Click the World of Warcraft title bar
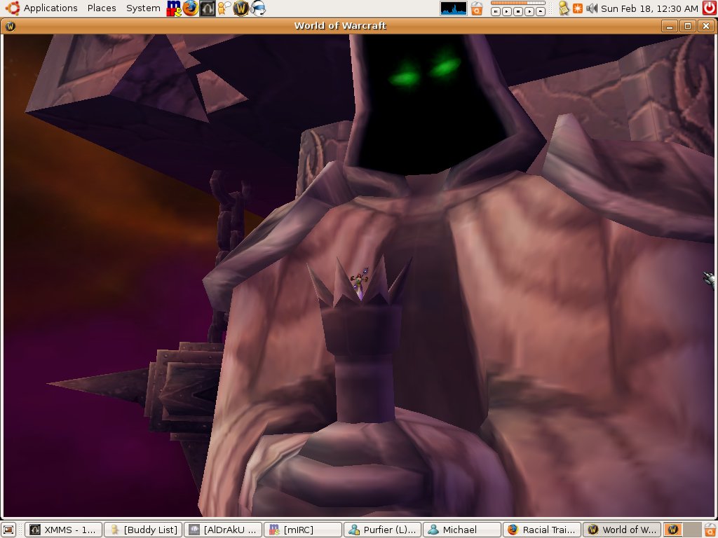 tap(340, 26)
